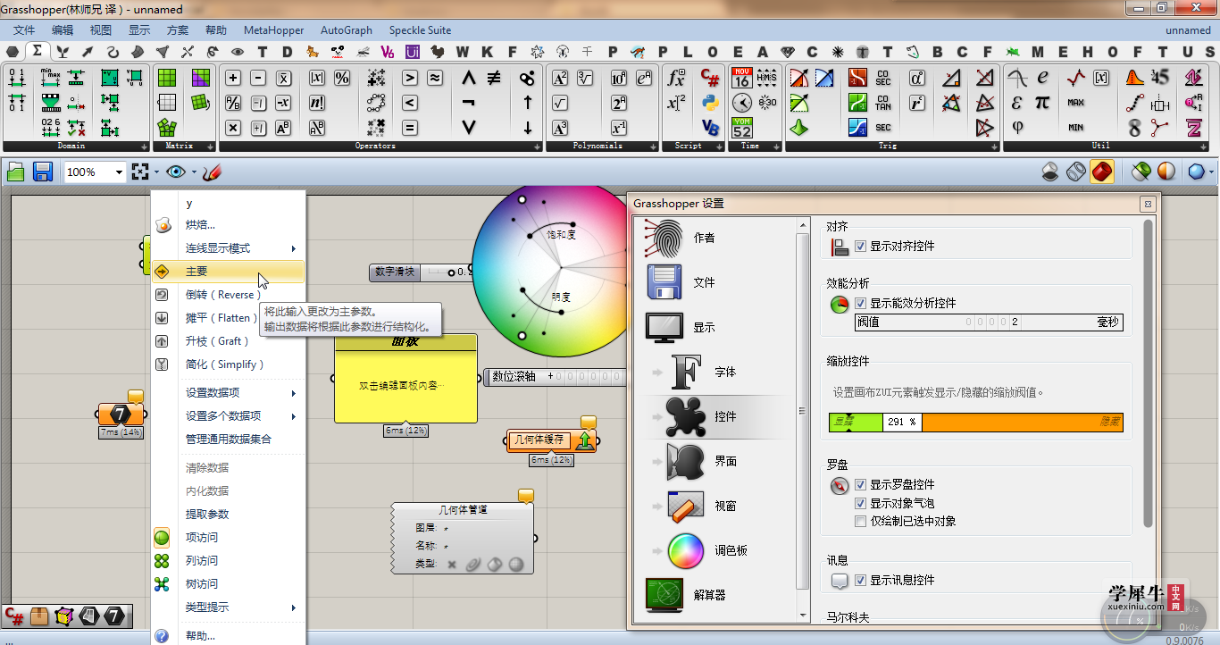The image size is (1220, 645).
Task: Choose the Epsilon constant icon
Action: click(1016, 103)
